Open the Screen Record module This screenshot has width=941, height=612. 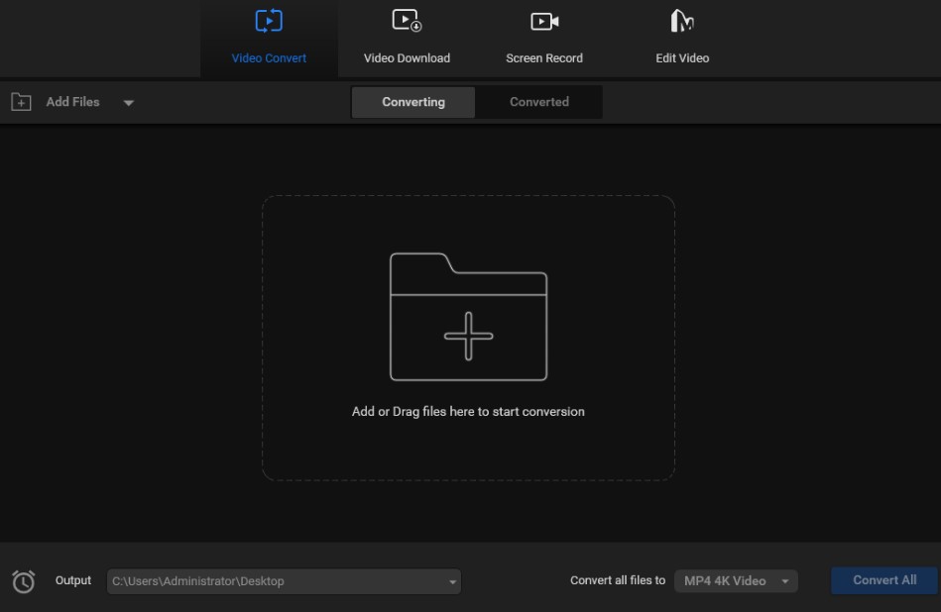point(544,38)
